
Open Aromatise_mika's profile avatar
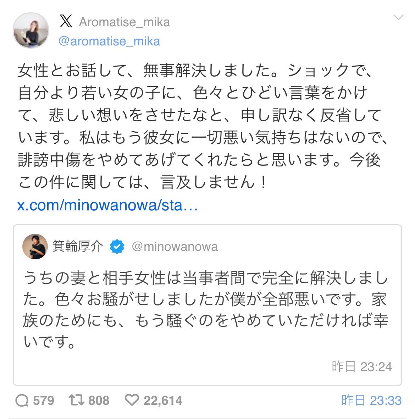click(x=31, y=31)
